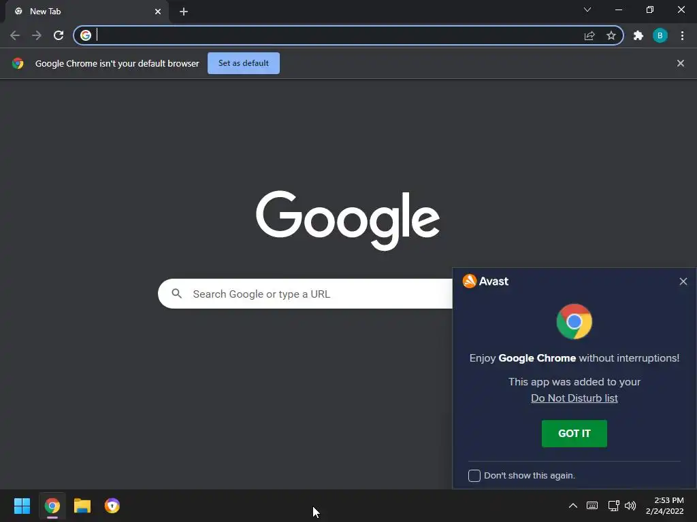The image size is (697, 522).
Task: Go forward with the forward arrow
Action: click(37, 35)
